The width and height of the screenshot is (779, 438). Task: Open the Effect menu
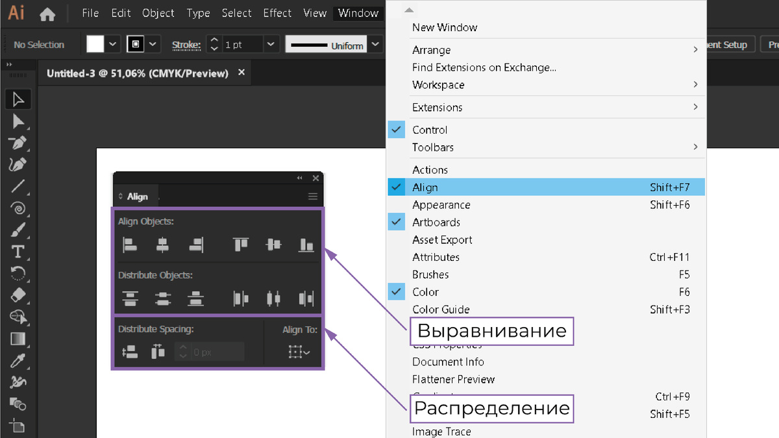277,13
